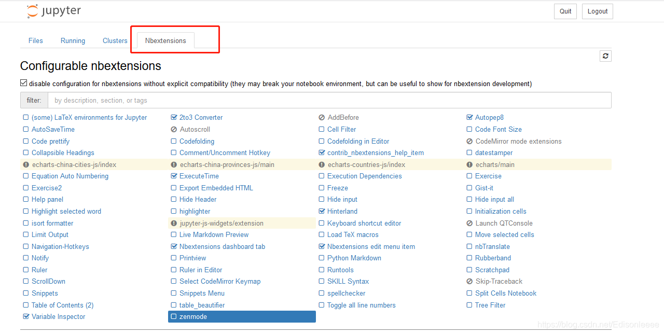Click the Launch QTConsole disabled icon
Viewport: 664px width, 334px height.
pos(470,224)
